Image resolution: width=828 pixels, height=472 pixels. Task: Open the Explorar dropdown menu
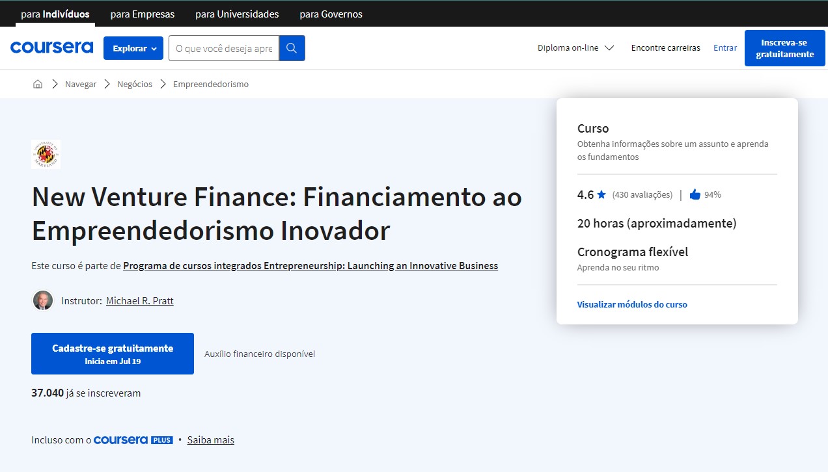pos(133,48)
